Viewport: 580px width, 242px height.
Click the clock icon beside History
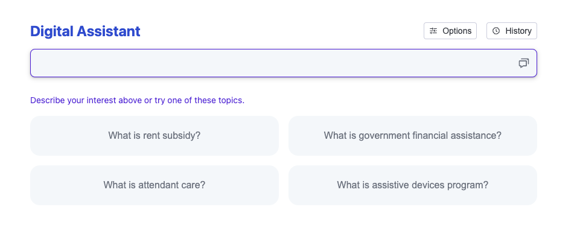[496, 31]
